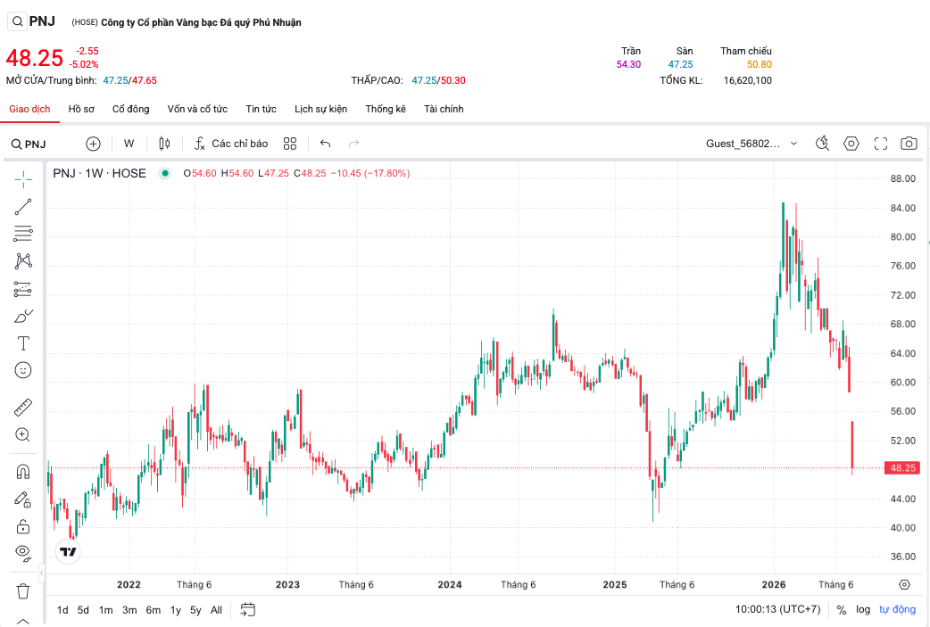The height and width of the screenshot is (627, 930).
Task: Toggle tự động auto scale
Action: click(x=897, y=609)
